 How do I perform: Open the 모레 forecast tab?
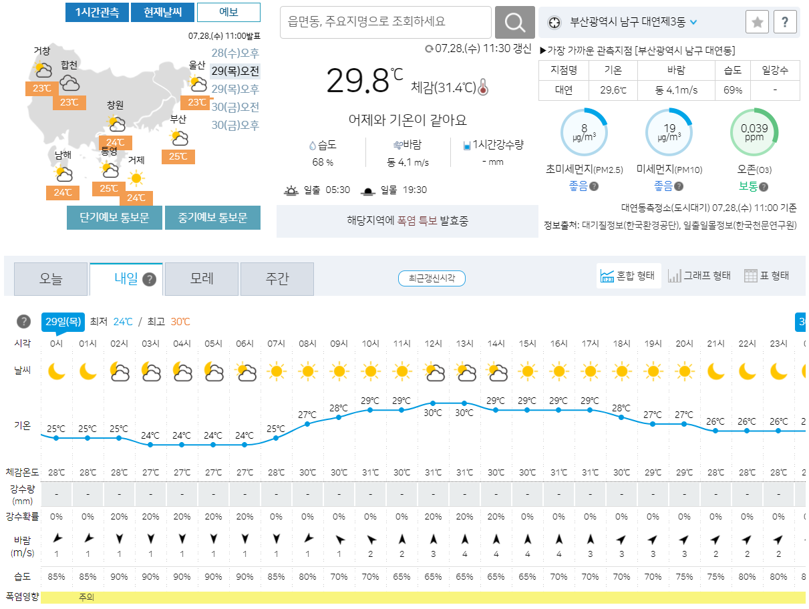tap(202, 279)
